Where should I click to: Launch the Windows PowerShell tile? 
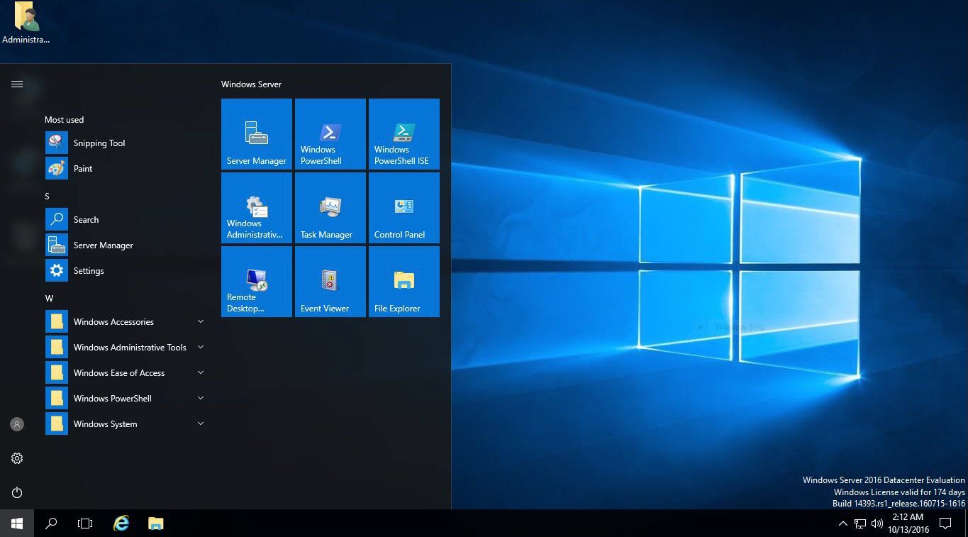pyautogui.click(x=330, y=133)
